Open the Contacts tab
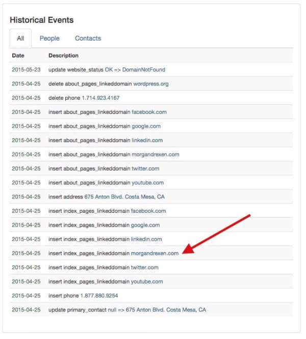This screenshot has height=339, width=306. (88, 39)
